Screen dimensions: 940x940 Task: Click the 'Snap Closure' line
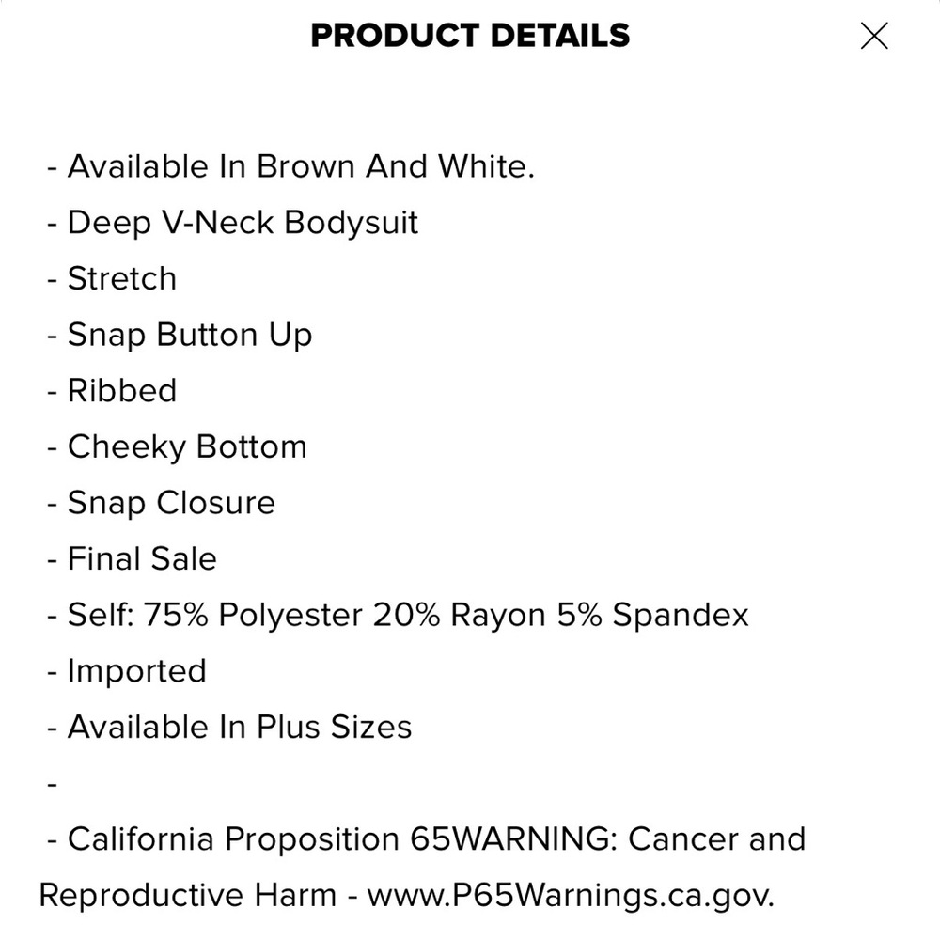162,503
